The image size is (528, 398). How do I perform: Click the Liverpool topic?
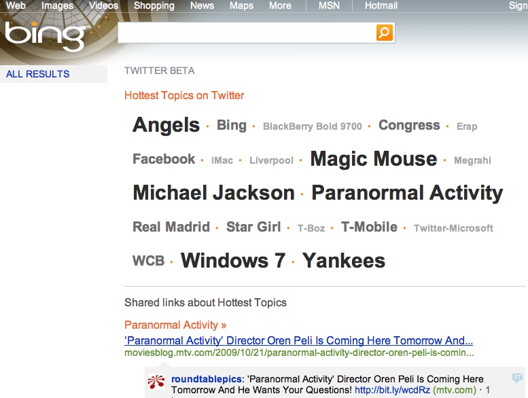[271, 160]
